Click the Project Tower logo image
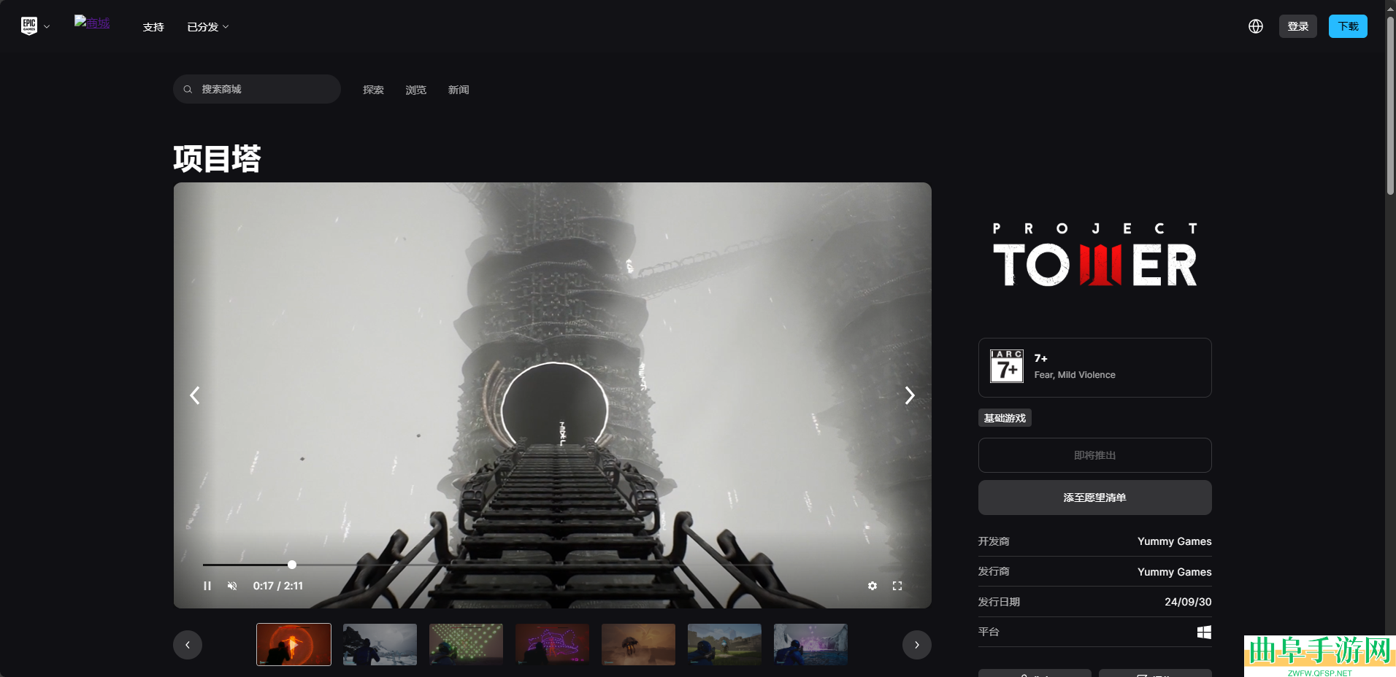The width and height of the screenshot is (1396, 677). (1095, 255)
